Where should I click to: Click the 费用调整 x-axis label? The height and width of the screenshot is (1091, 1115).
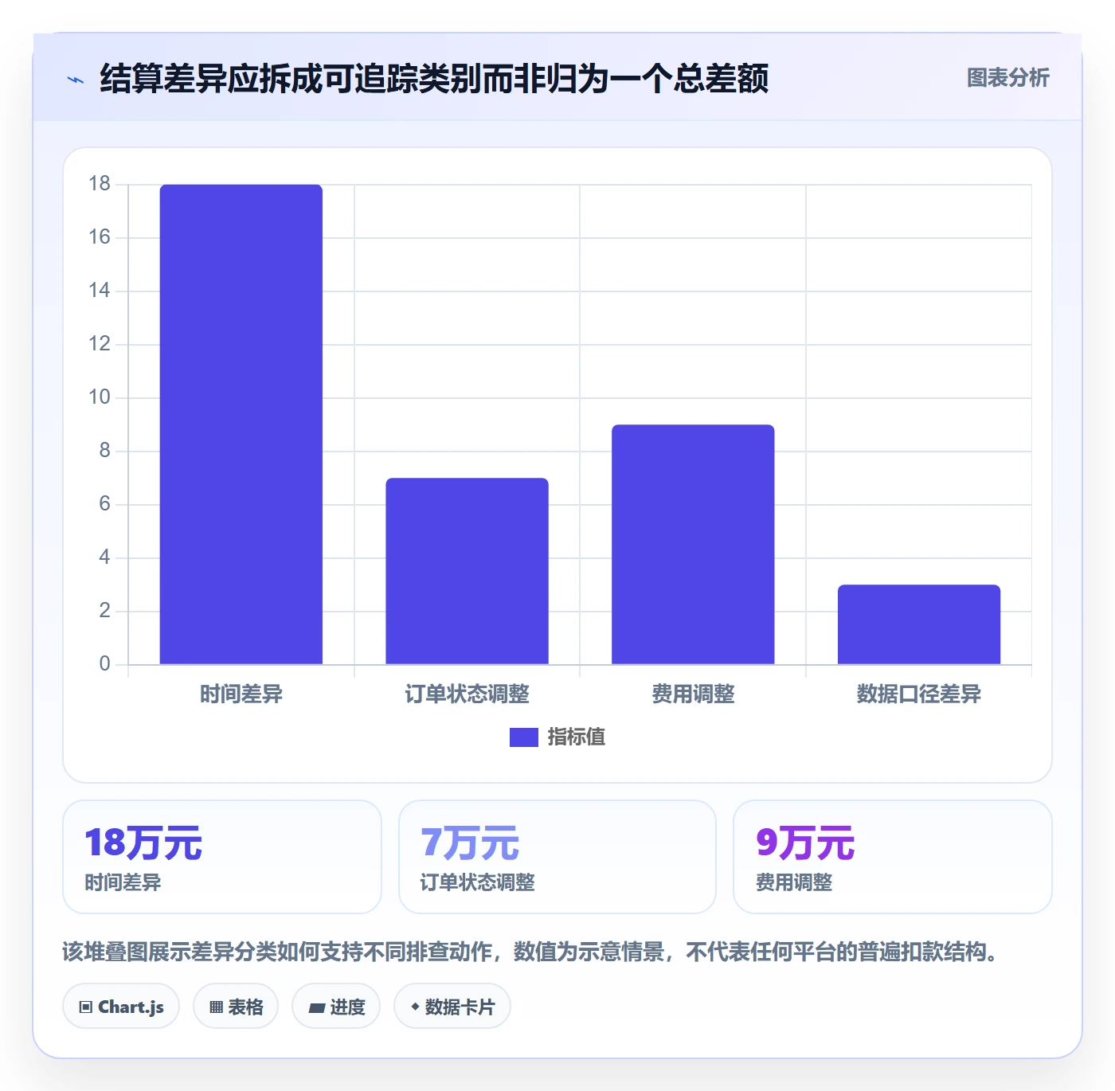(x=693, y=694)
